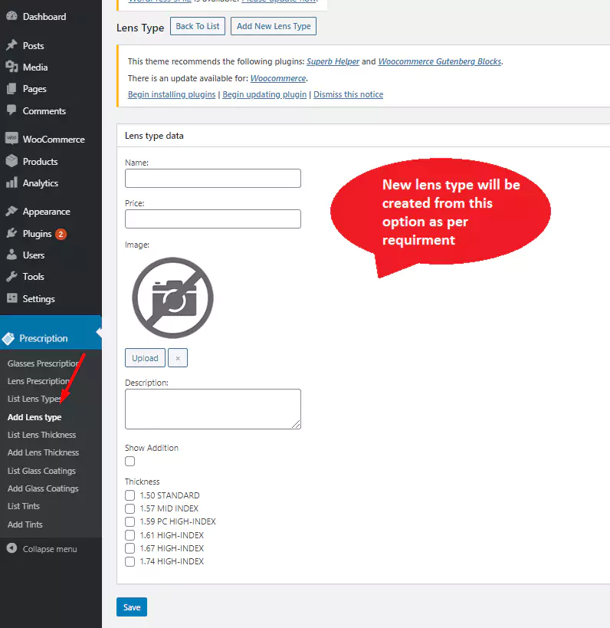This screenshot has height=628, width=610.
Task: Click the Plugins update count badge
Action: tap(61, 234)
